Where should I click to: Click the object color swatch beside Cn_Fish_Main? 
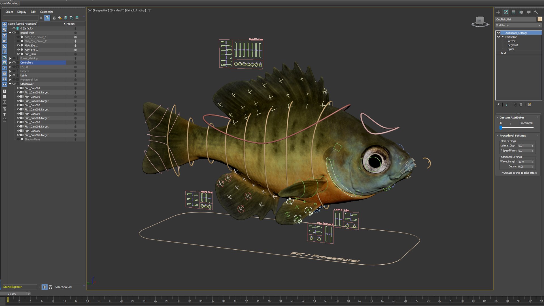click(540, 19)
